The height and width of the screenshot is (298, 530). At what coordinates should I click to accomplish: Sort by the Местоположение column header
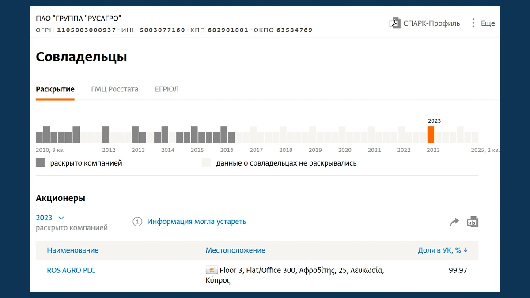235,250
